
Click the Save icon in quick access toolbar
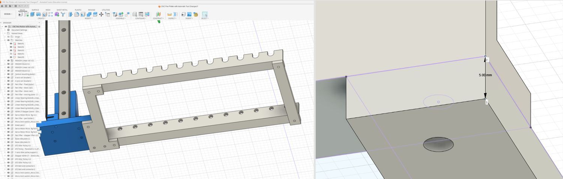16,6
